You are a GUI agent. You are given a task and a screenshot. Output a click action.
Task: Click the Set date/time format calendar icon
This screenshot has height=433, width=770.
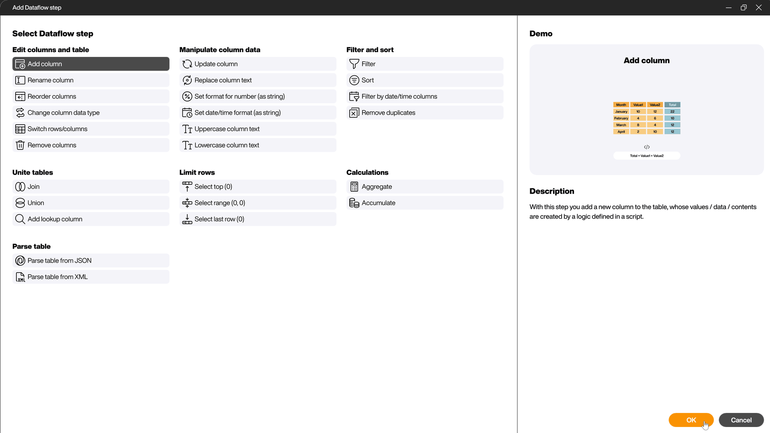click(x=187, y=113)
